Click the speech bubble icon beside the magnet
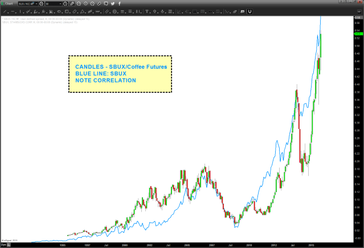This screenshot has height=248, width=364. [x=242, y=11]
